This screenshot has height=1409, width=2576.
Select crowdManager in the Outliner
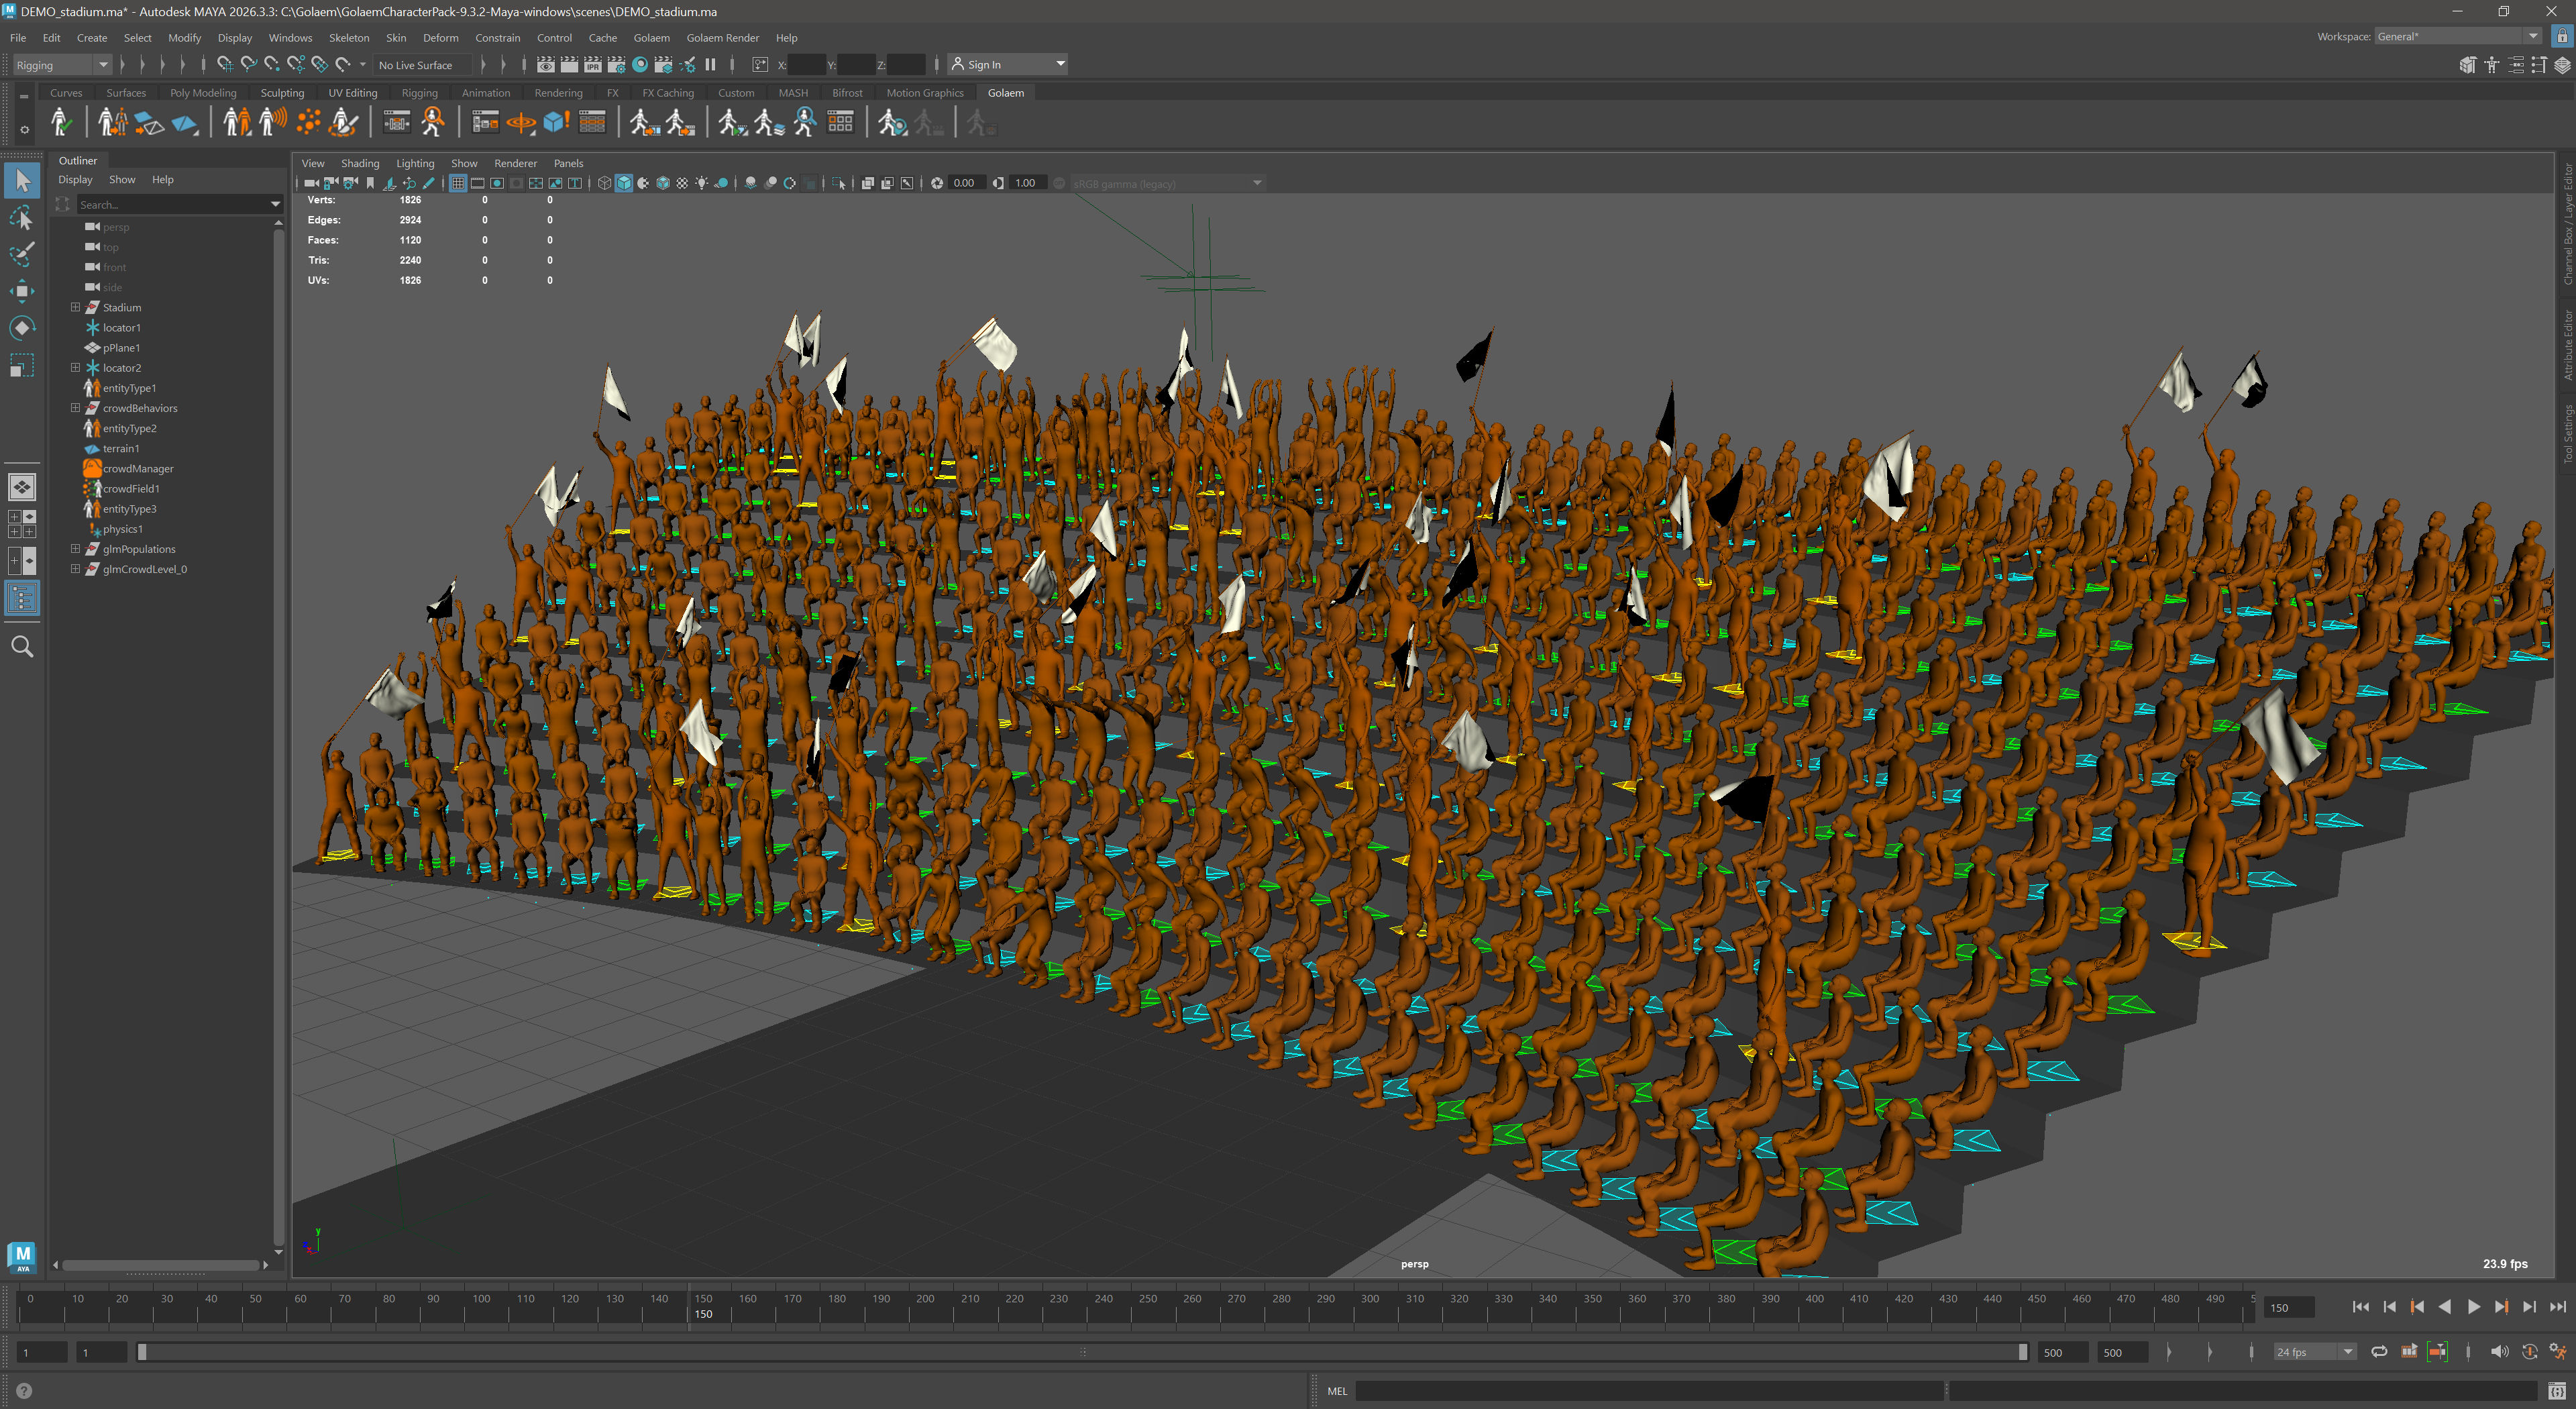click(x=138, y=468)
